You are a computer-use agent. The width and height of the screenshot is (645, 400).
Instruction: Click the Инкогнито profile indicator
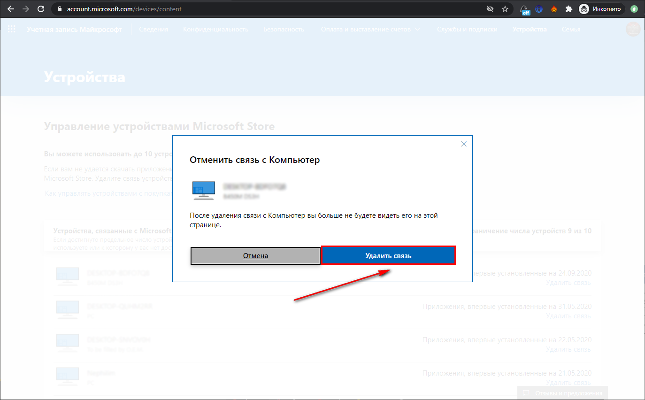pyautogui.click(x=601, y=9)
